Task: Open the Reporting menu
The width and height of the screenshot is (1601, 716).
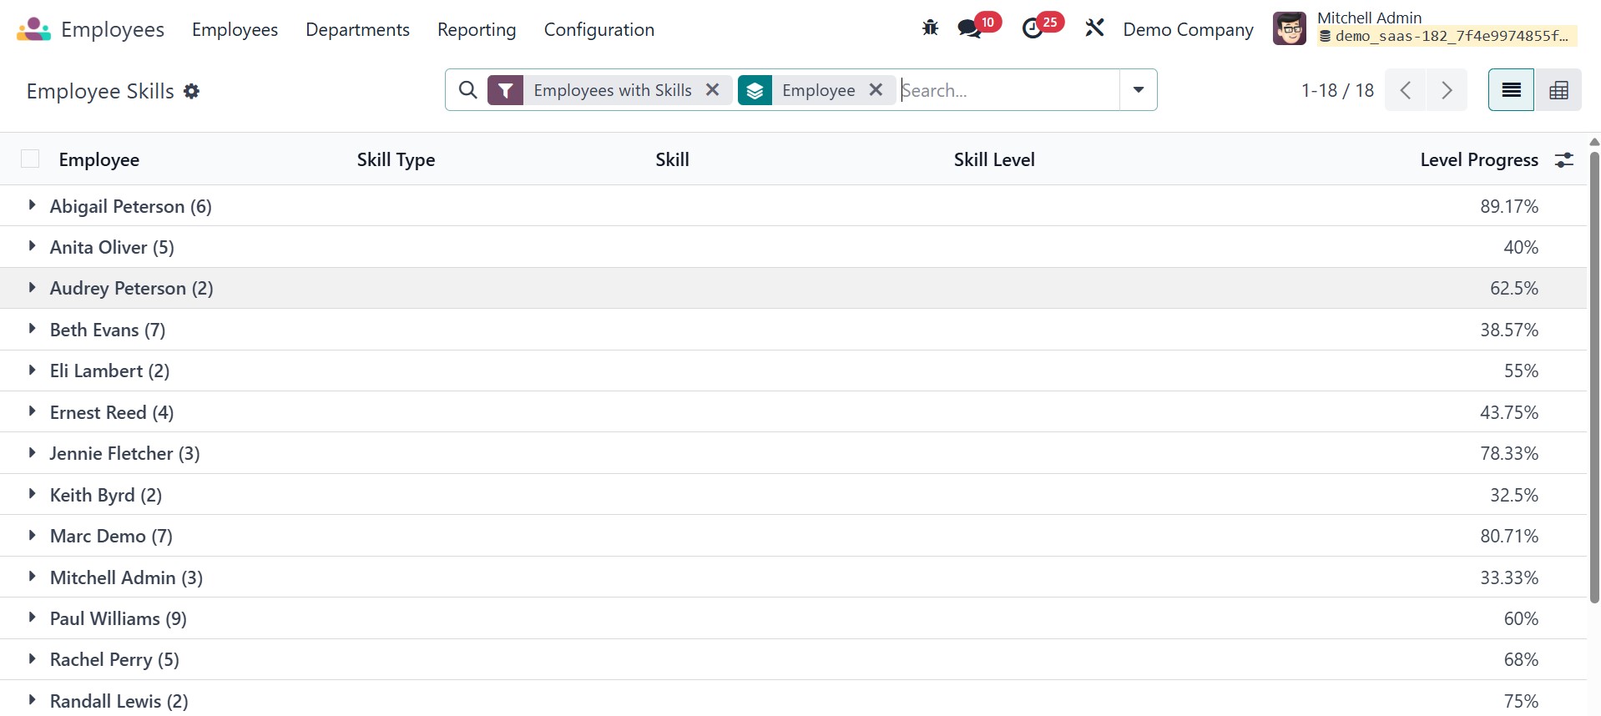Action: 477,30
